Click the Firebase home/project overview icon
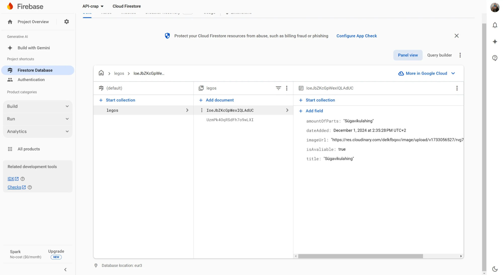This screenshot has width=503, height=275. (10, 22)
